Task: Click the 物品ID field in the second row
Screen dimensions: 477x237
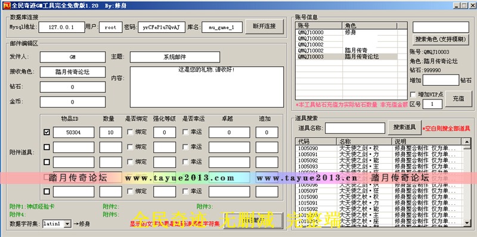Action: pyautogui.click(x=73, y=147)
